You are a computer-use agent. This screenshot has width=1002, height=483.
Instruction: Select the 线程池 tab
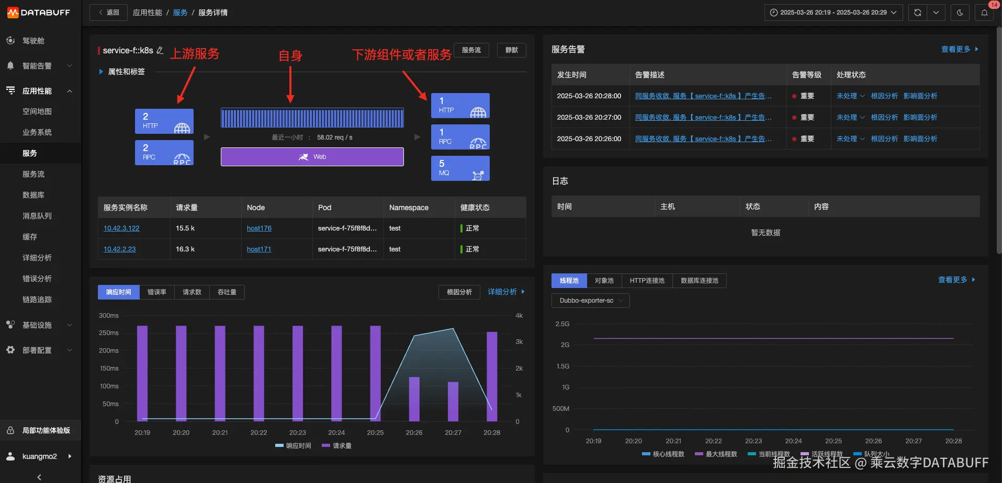tap(569, 281)
